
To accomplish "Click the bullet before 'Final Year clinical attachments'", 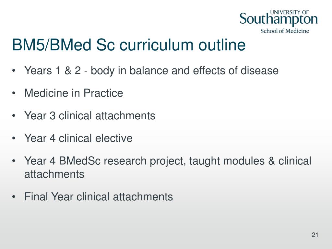I will pos(14,197).
